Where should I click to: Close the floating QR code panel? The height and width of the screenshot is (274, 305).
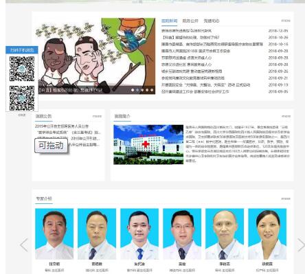click(22, 115)
